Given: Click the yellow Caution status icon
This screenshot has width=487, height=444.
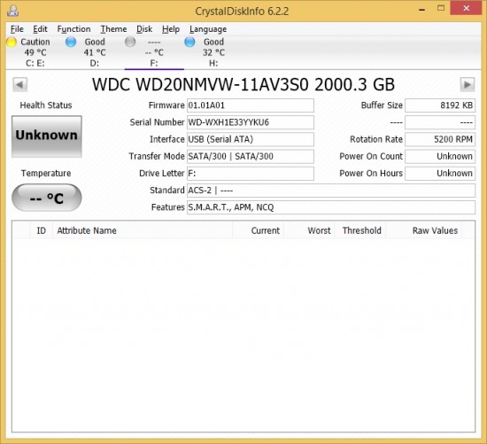Looking at the screenshot, I should 12,42.
